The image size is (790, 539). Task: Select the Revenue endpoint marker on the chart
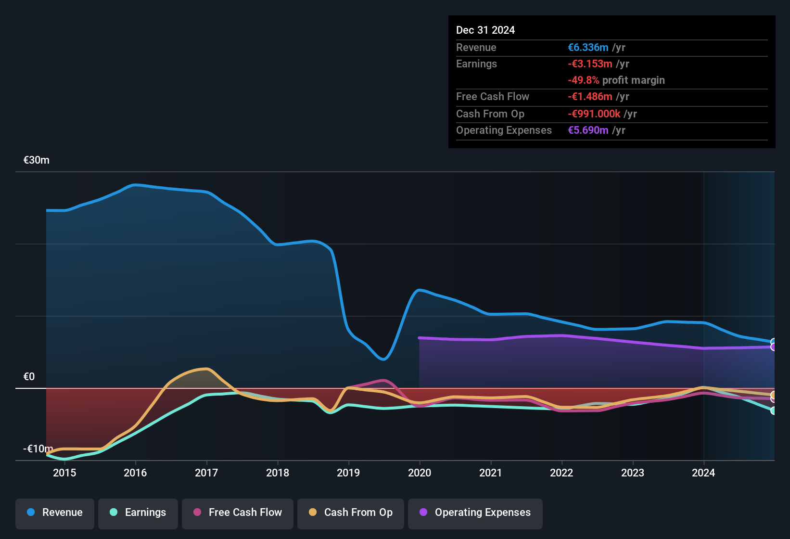coord(773,341)
